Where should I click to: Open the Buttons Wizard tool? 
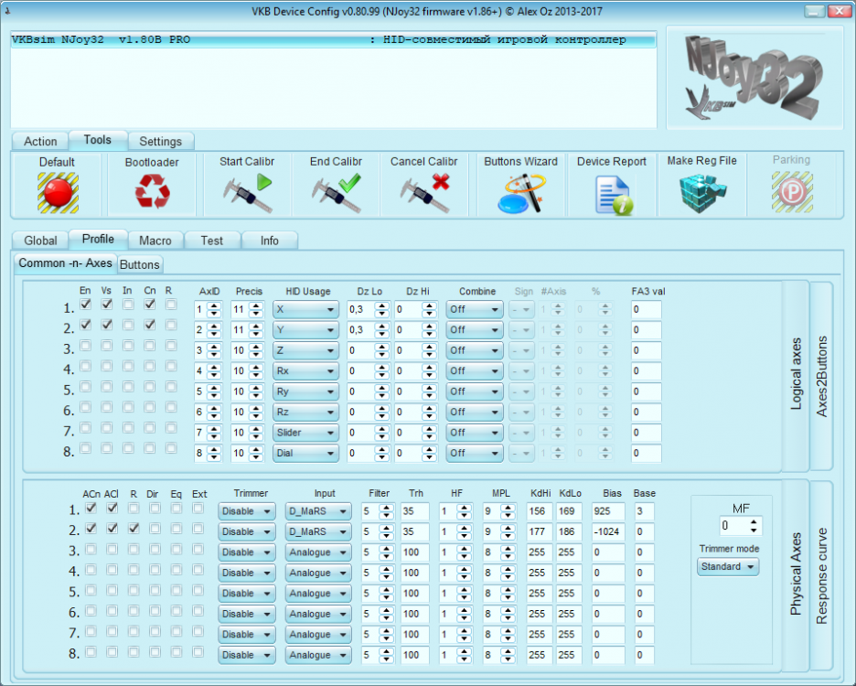tap(520, 193)
